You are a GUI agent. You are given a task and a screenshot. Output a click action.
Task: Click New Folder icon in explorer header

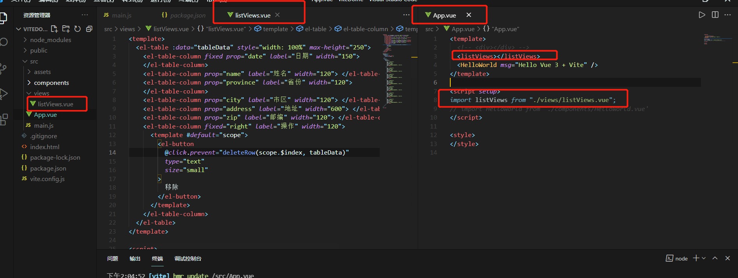pos(66,29)
